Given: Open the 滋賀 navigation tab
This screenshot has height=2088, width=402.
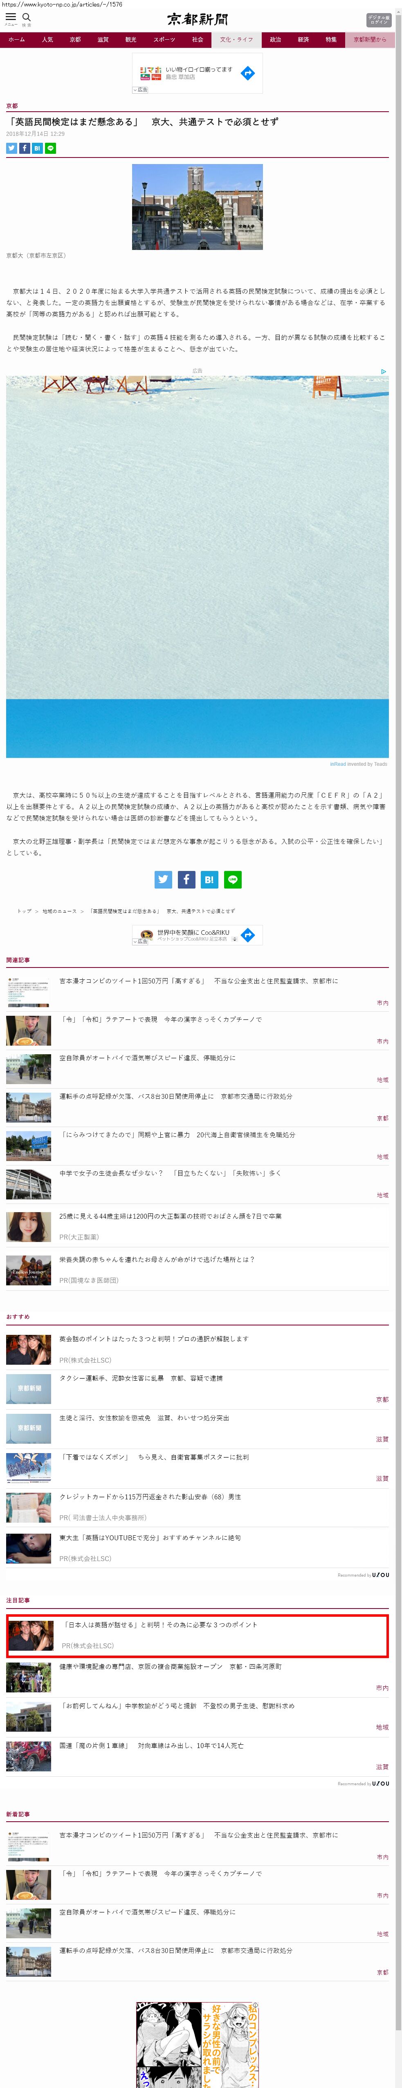Looking at the screenshot, I should pos(103,40).
